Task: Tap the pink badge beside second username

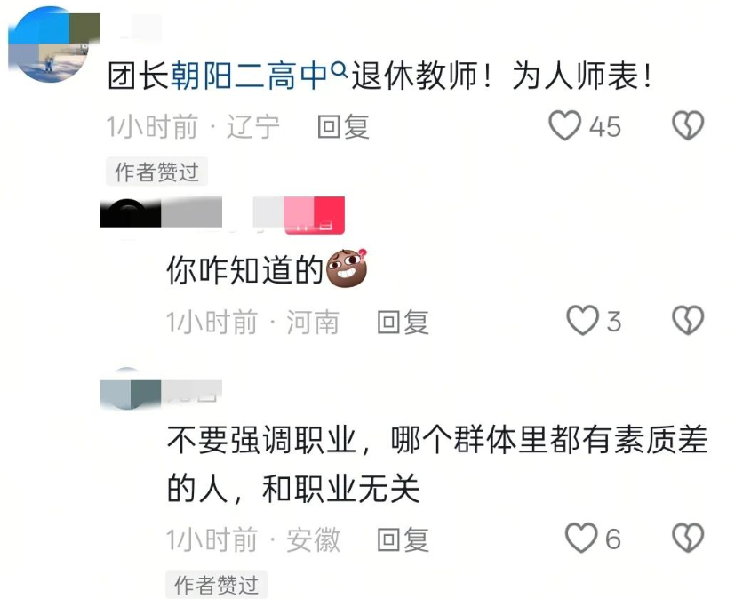Action: (x=314, y=215)
